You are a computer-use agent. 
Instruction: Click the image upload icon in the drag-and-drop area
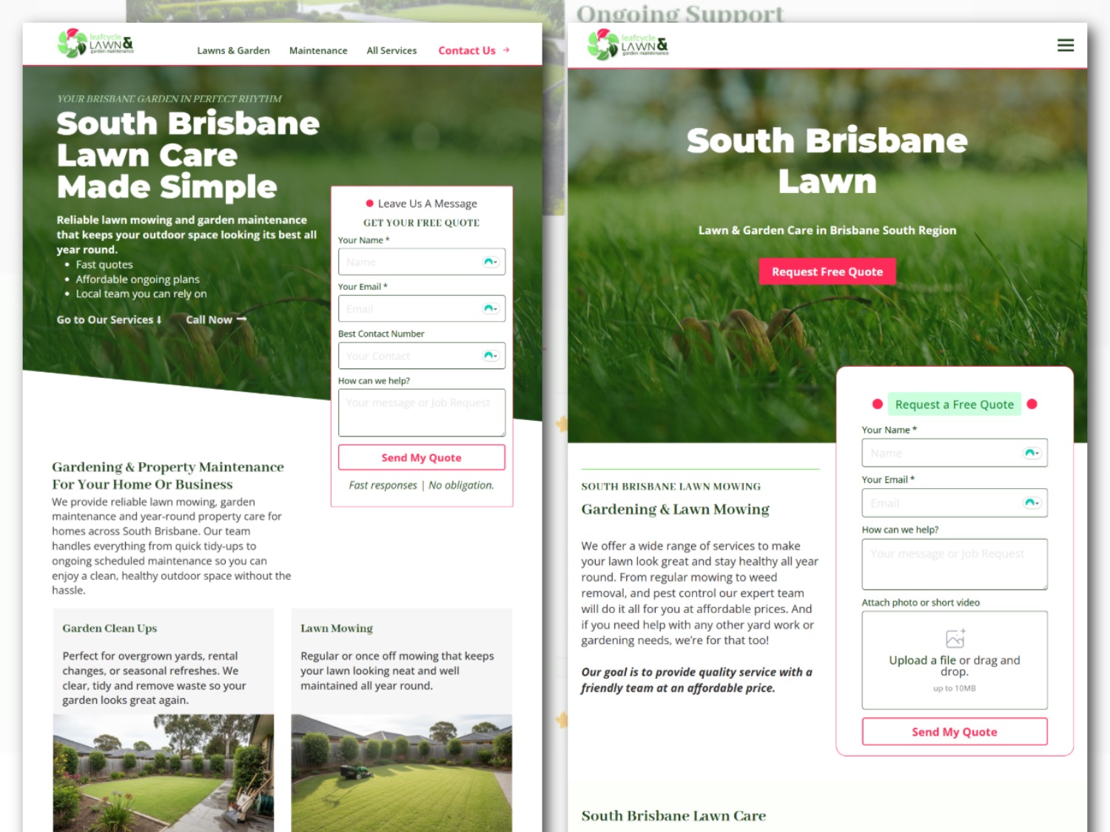(954, 637)
